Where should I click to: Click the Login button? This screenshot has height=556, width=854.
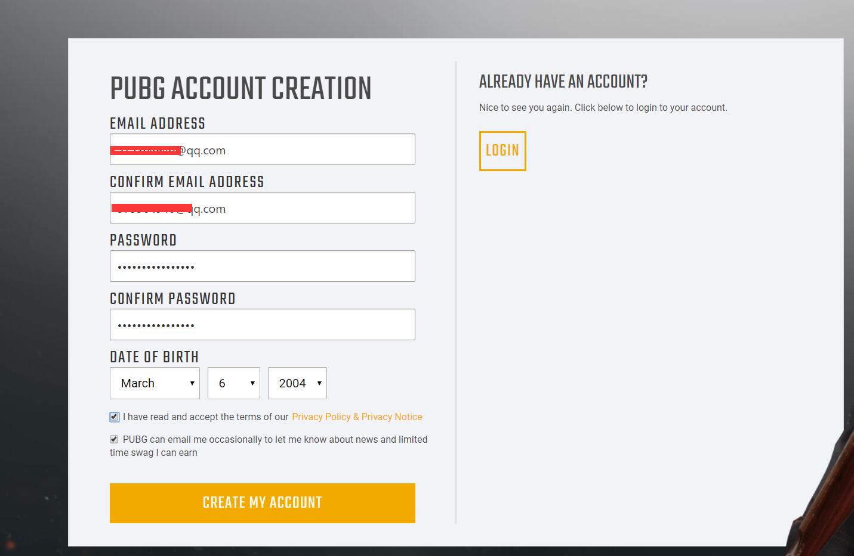click(x=502, y=151)
